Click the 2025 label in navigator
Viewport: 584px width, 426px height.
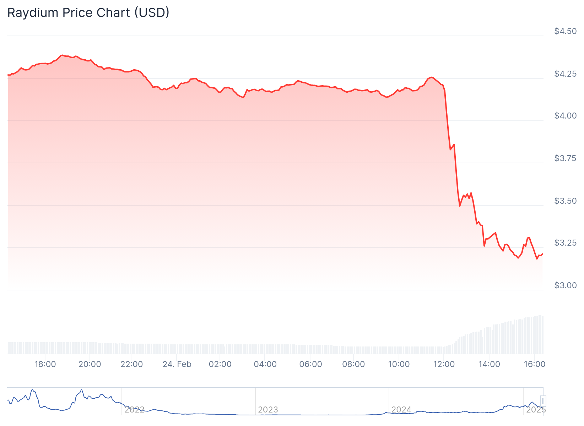click(x=535, y=410)
